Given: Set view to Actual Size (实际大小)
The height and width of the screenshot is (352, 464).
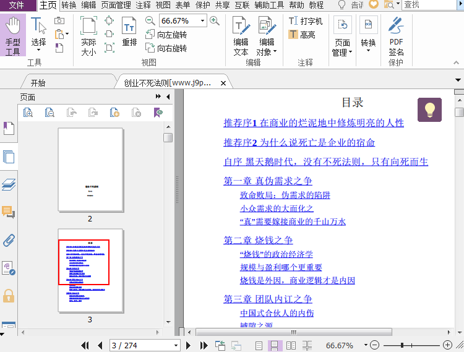Looking at the screenshot, I should click(x=88, y=36).
